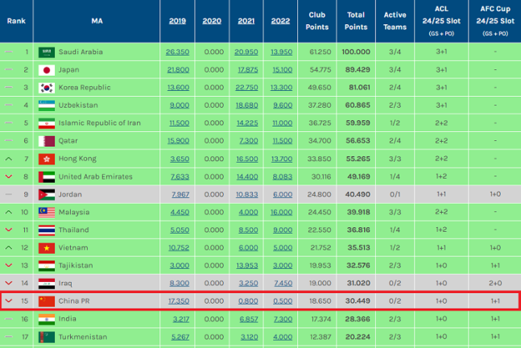Select the Saudi Arabia country name

tap(81, 52)
